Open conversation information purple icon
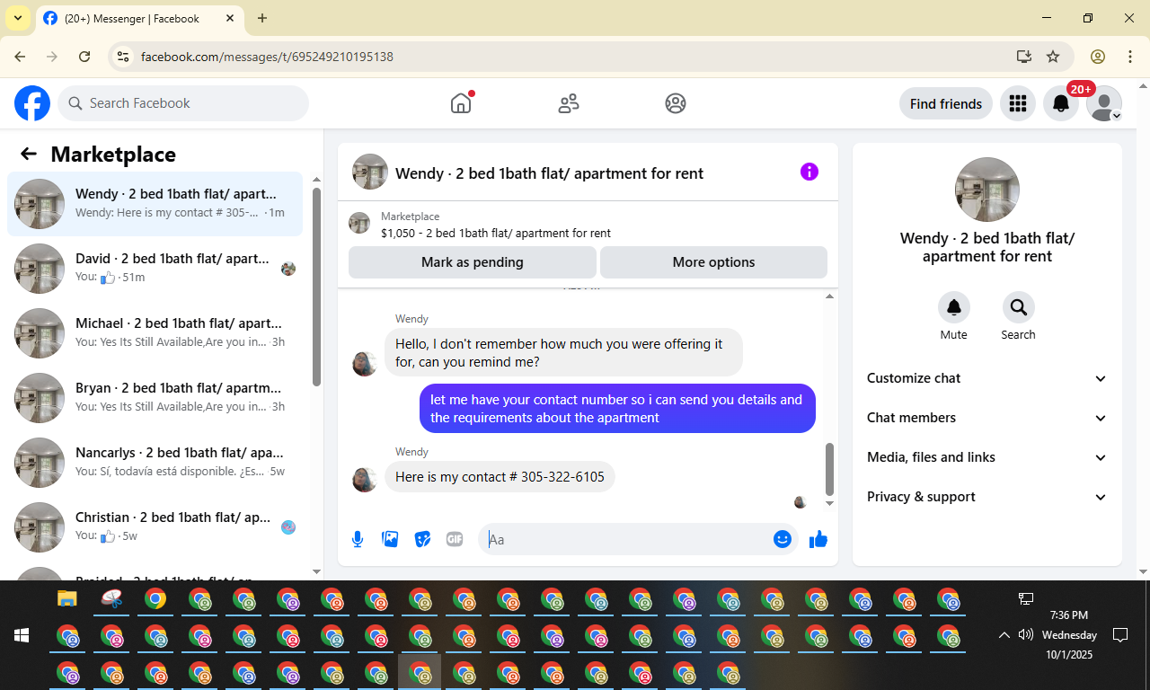 [x=809, y=172]
